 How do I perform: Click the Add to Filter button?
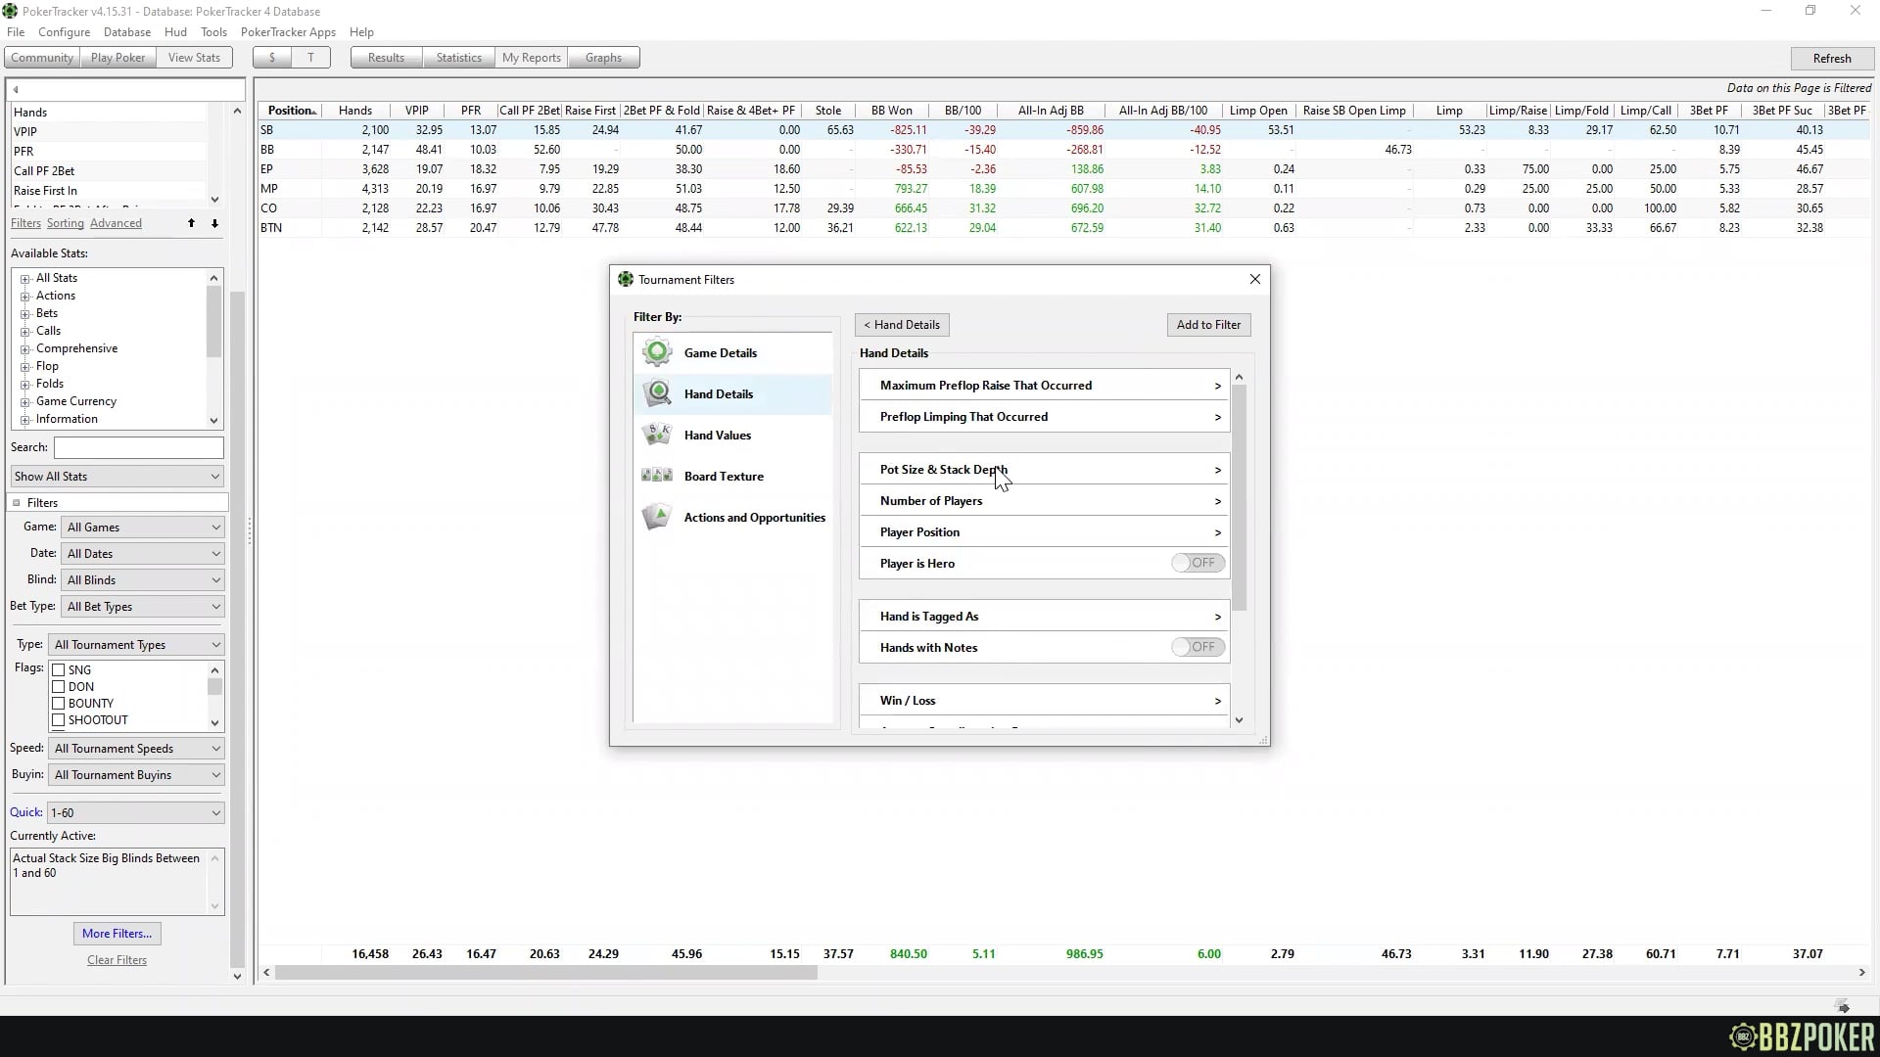coord(1208,324)
